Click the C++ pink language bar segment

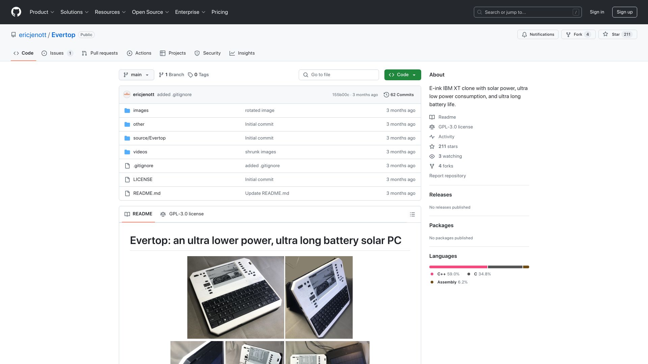pos(458,267)
